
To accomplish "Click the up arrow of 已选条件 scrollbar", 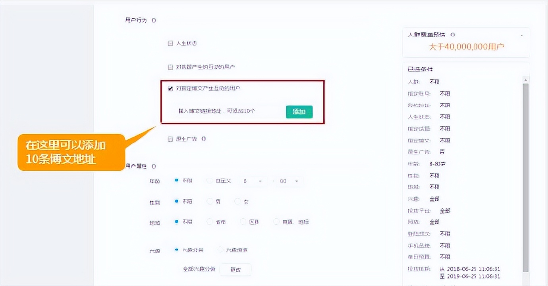I will click(526, 80).
